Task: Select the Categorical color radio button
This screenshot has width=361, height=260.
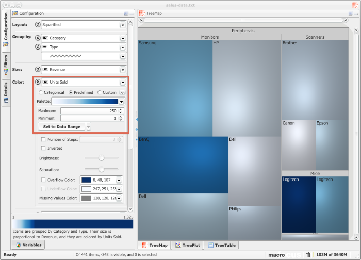Action: pos(41,92)
